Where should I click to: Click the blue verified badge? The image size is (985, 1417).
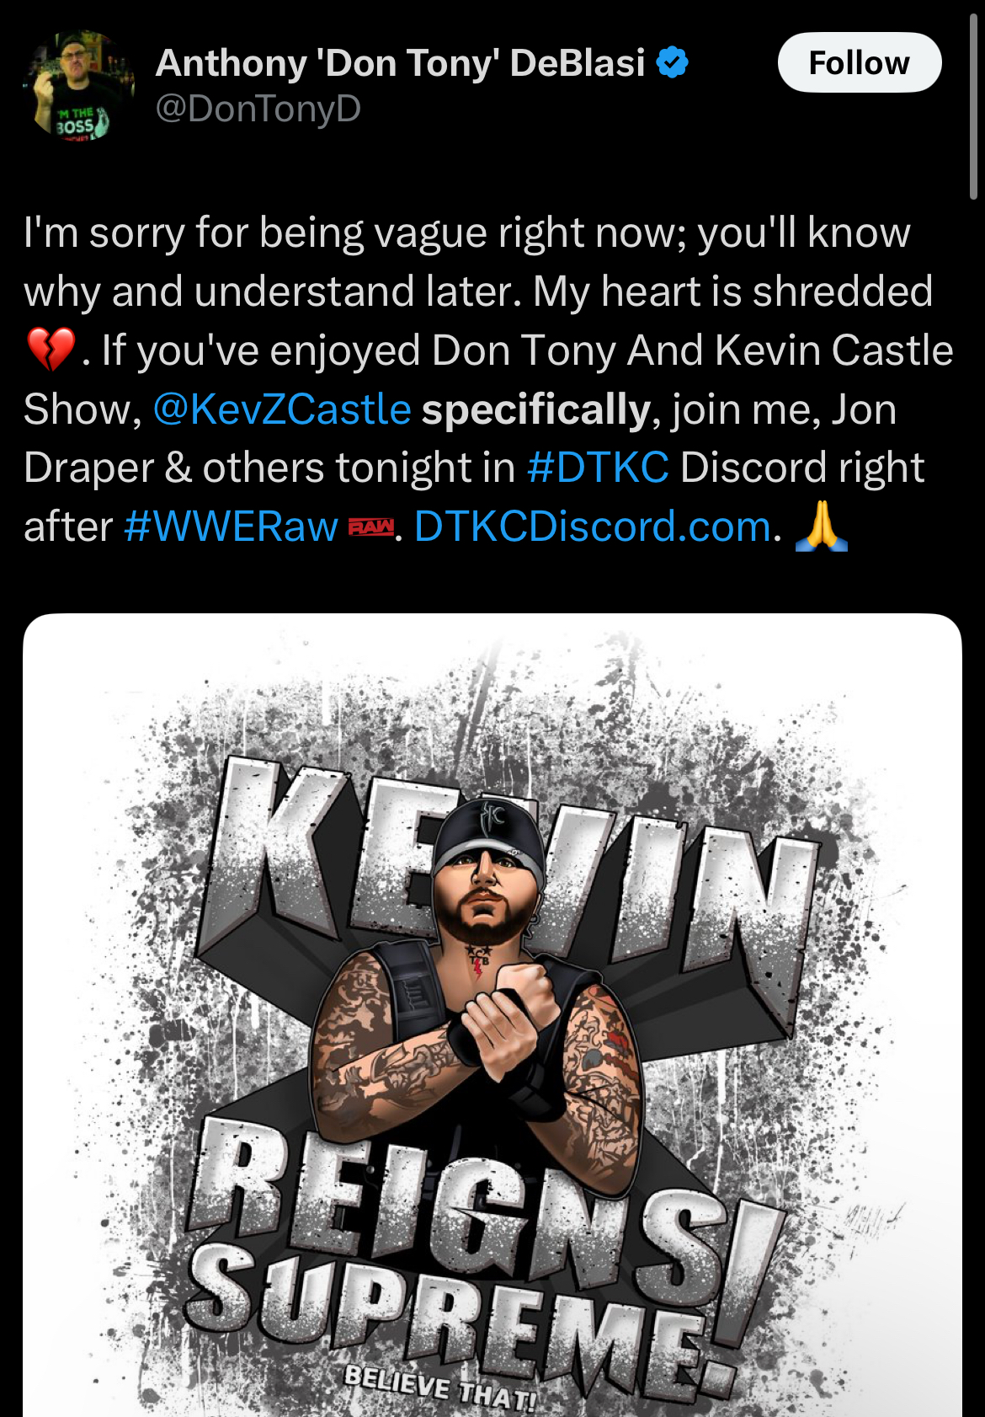click(x=672, y=63)
